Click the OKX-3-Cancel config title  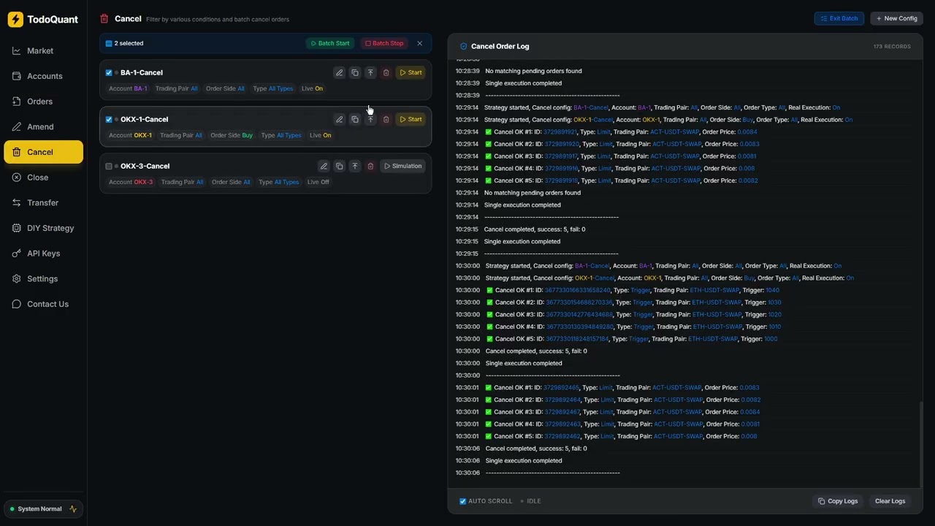tap(145, 167)
